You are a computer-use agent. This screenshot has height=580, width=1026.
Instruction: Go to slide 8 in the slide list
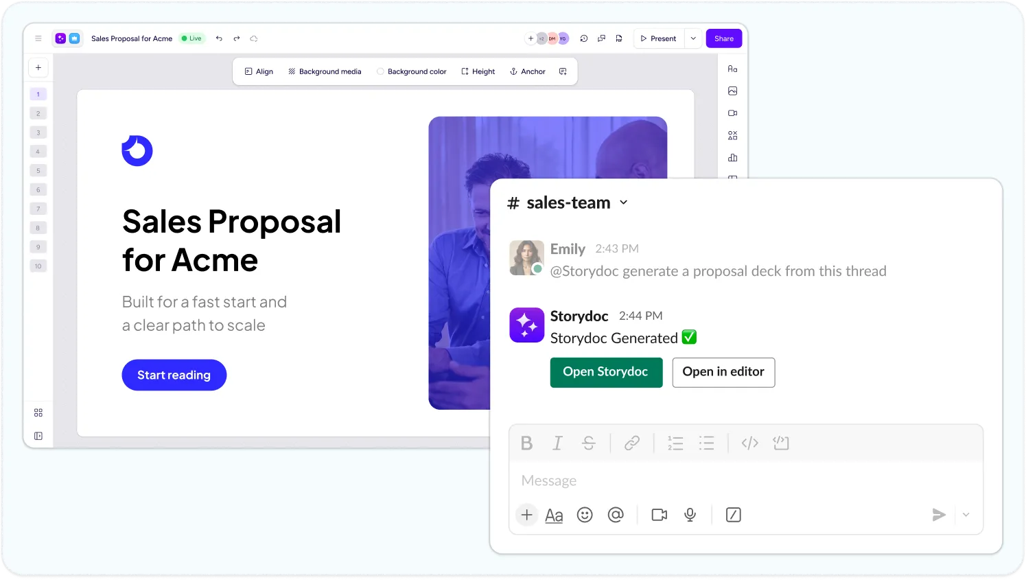point(38,227)
